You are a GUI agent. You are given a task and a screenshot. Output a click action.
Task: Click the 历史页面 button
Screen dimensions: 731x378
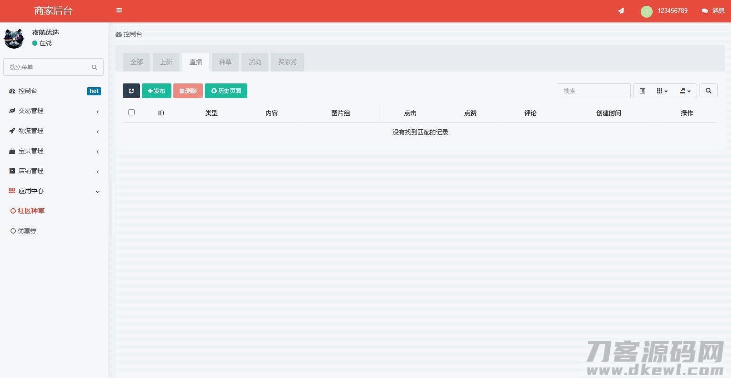(x=226, y=91)
